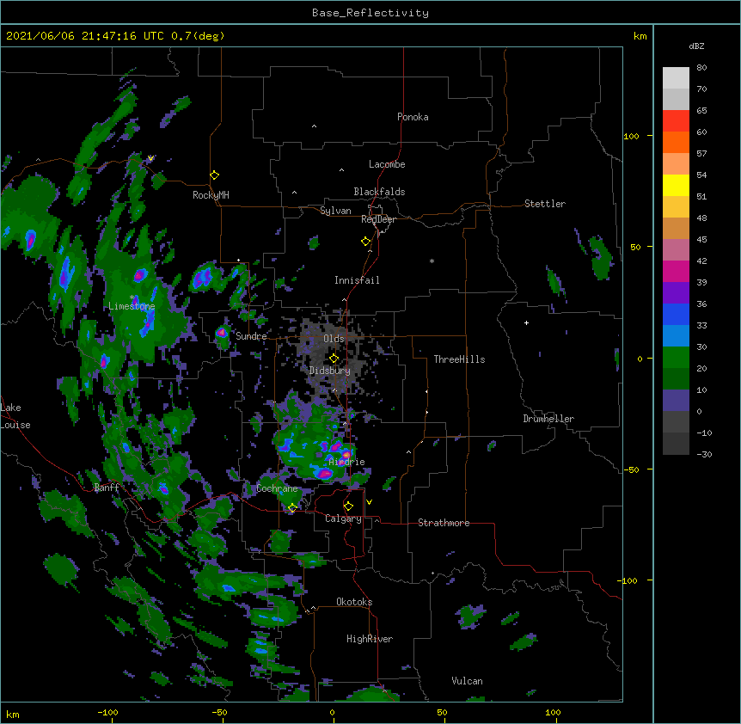Click the white asterisk marker east of Innisfail
The image size is (741, 724).
coord(432,261)
